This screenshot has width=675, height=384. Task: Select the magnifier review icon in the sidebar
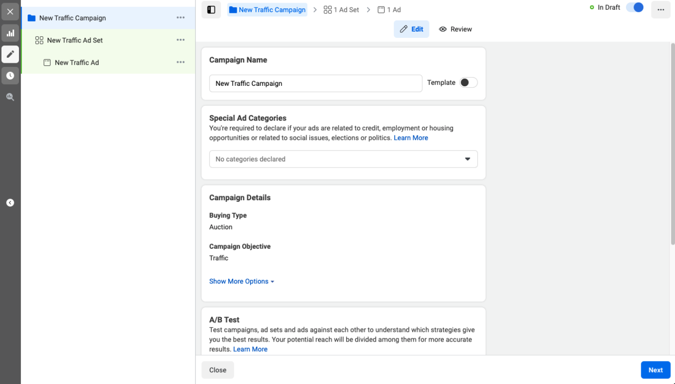[x=10, y=97]
